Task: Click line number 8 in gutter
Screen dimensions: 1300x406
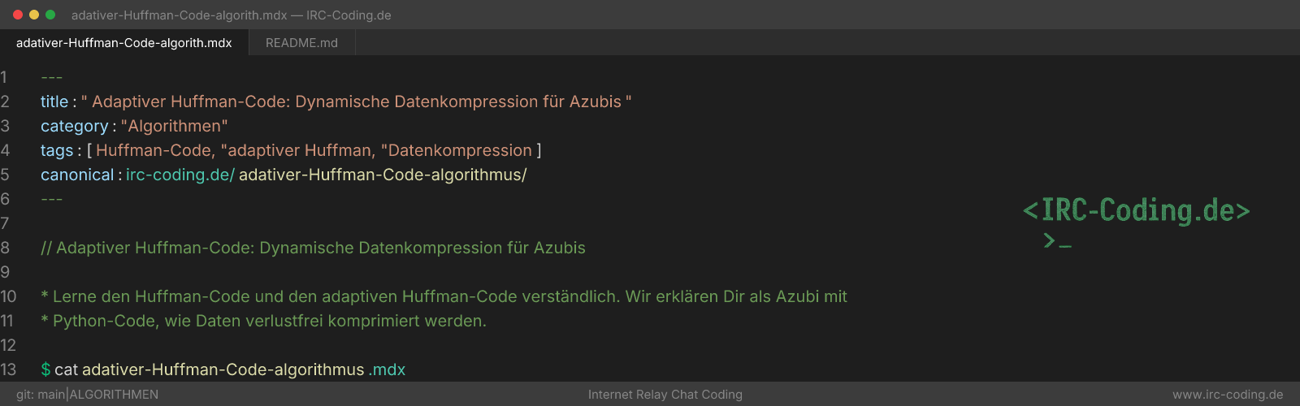Action: (x=5, y=248)
